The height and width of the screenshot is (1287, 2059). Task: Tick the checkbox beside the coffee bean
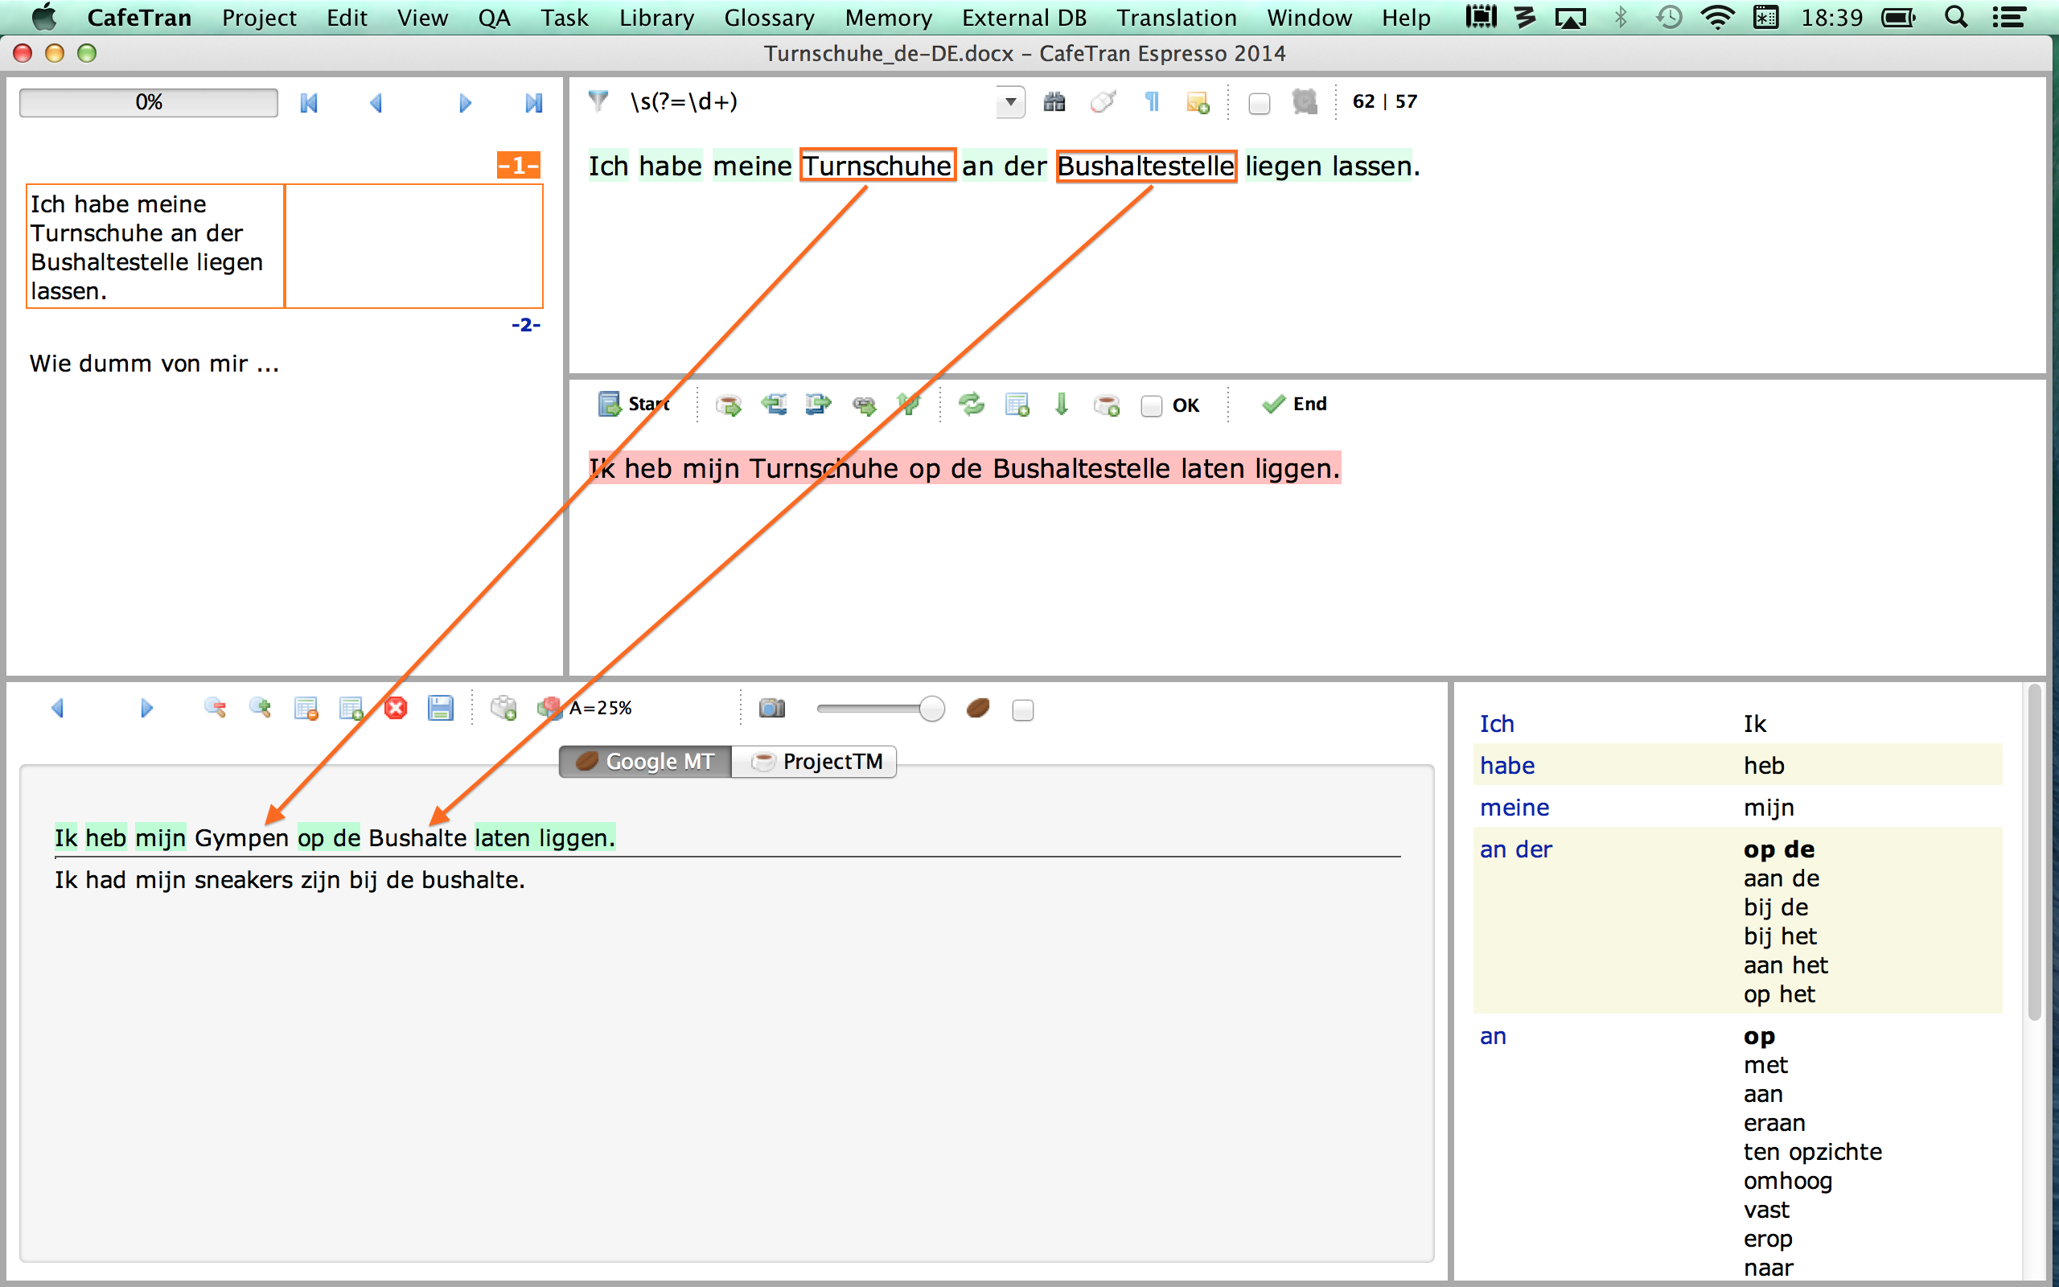click(x=1023, y=710)
